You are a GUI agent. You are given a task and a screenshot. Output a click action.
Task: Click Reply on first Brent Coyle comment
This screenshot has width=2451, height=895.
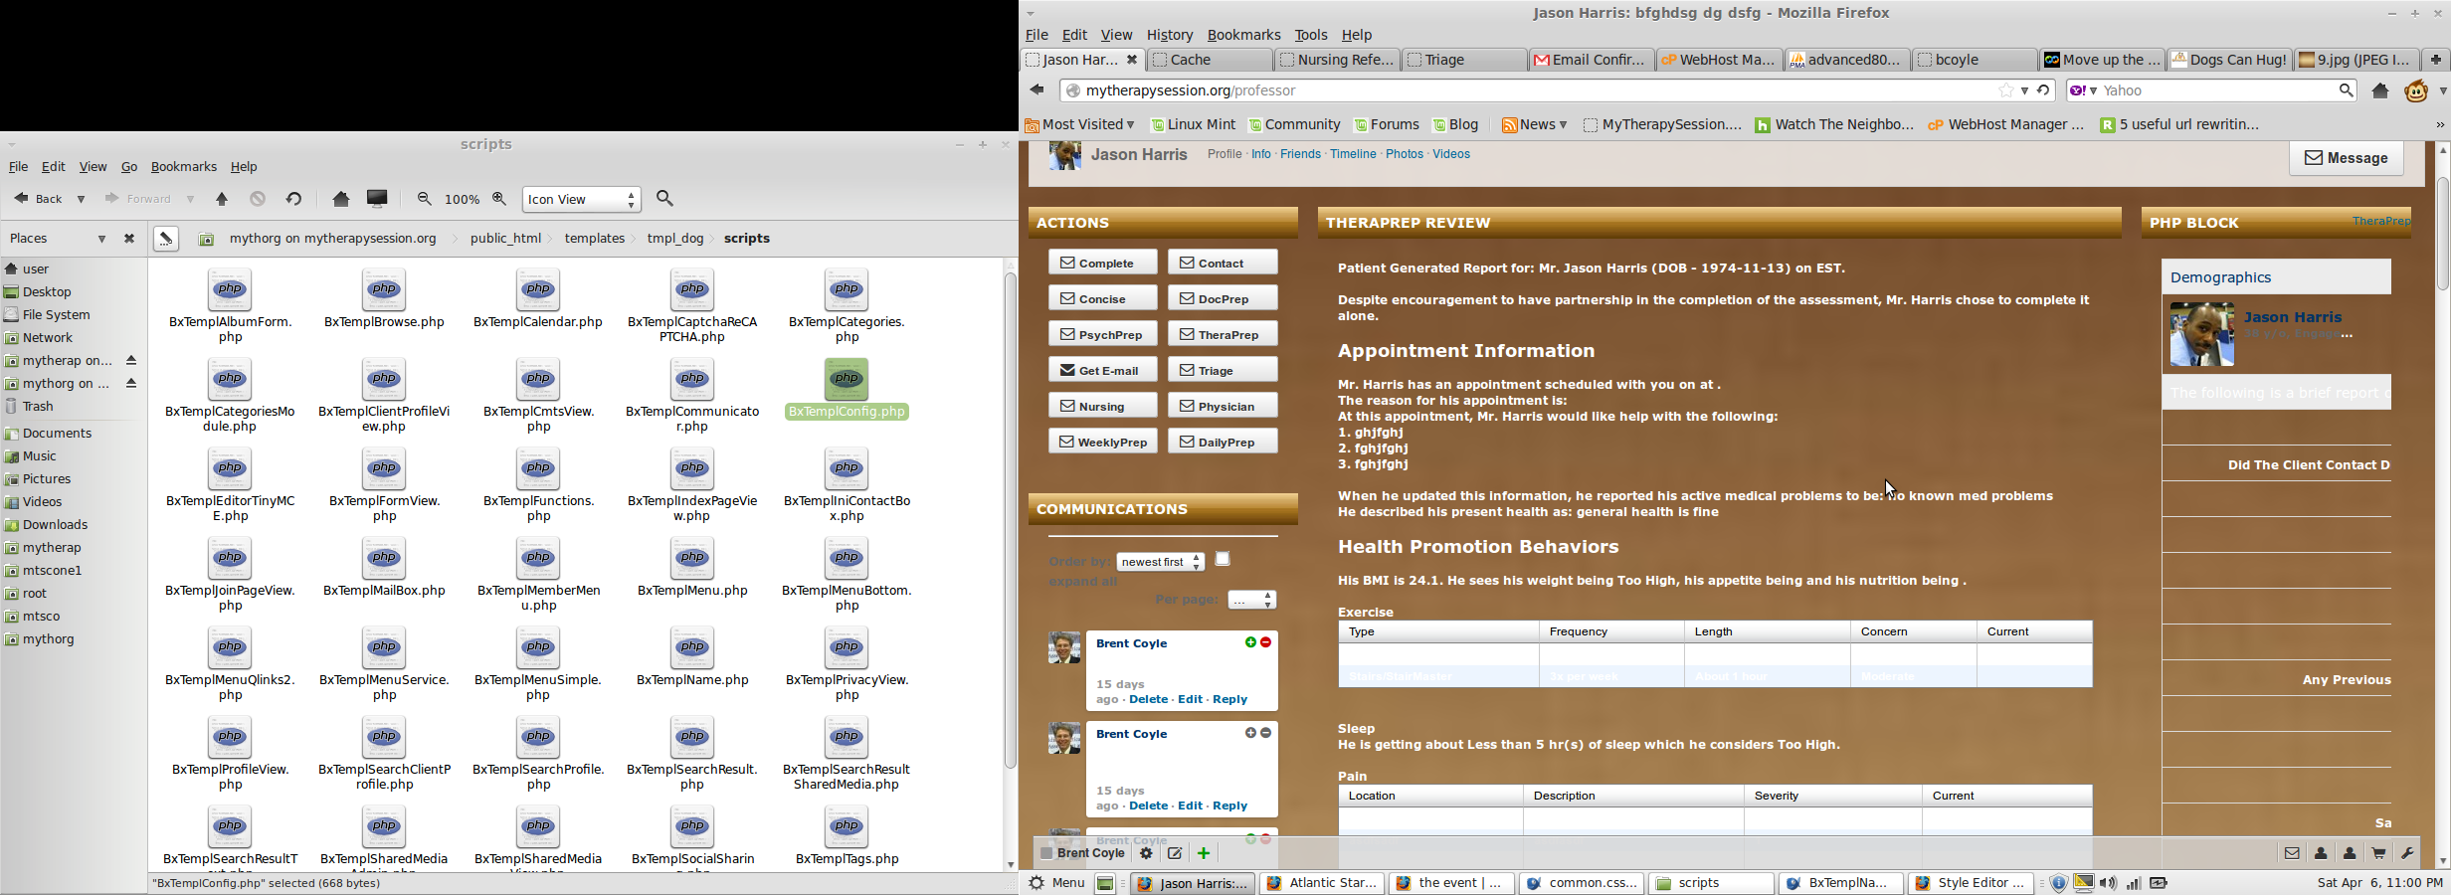1230,699
